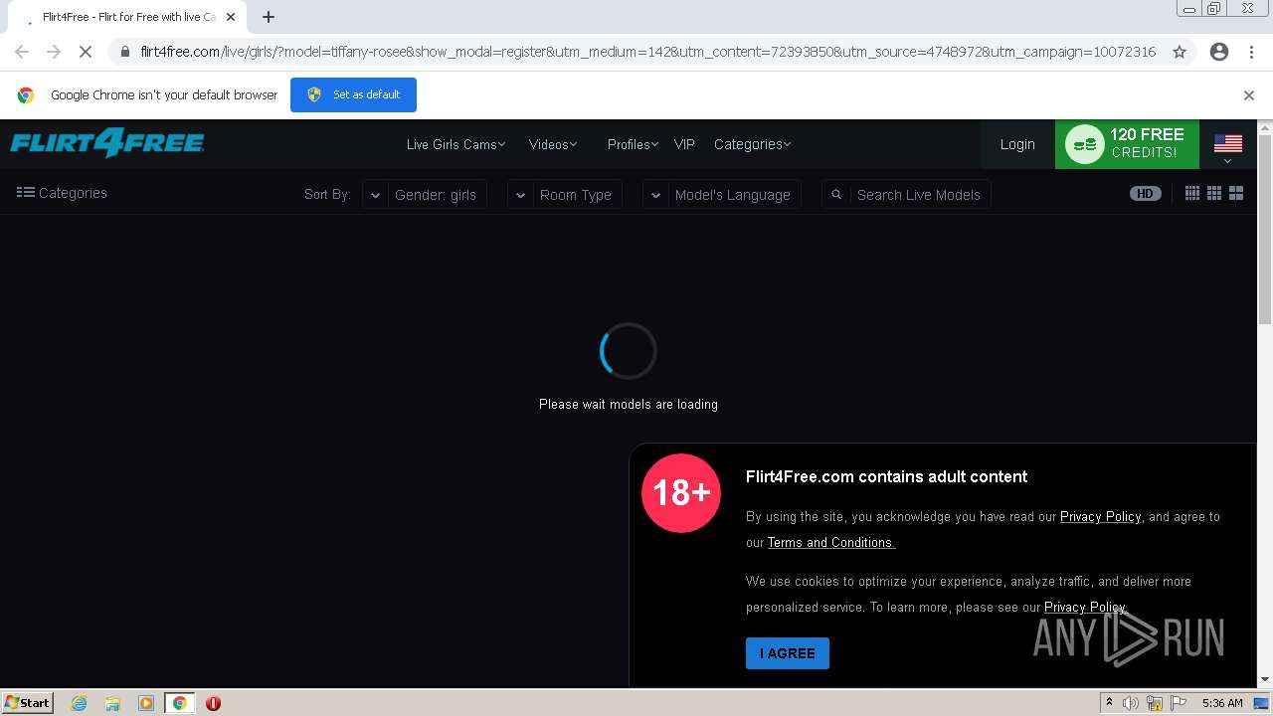Click the Action Center flag icon
1273x716 pixels.
point(1179,703)
